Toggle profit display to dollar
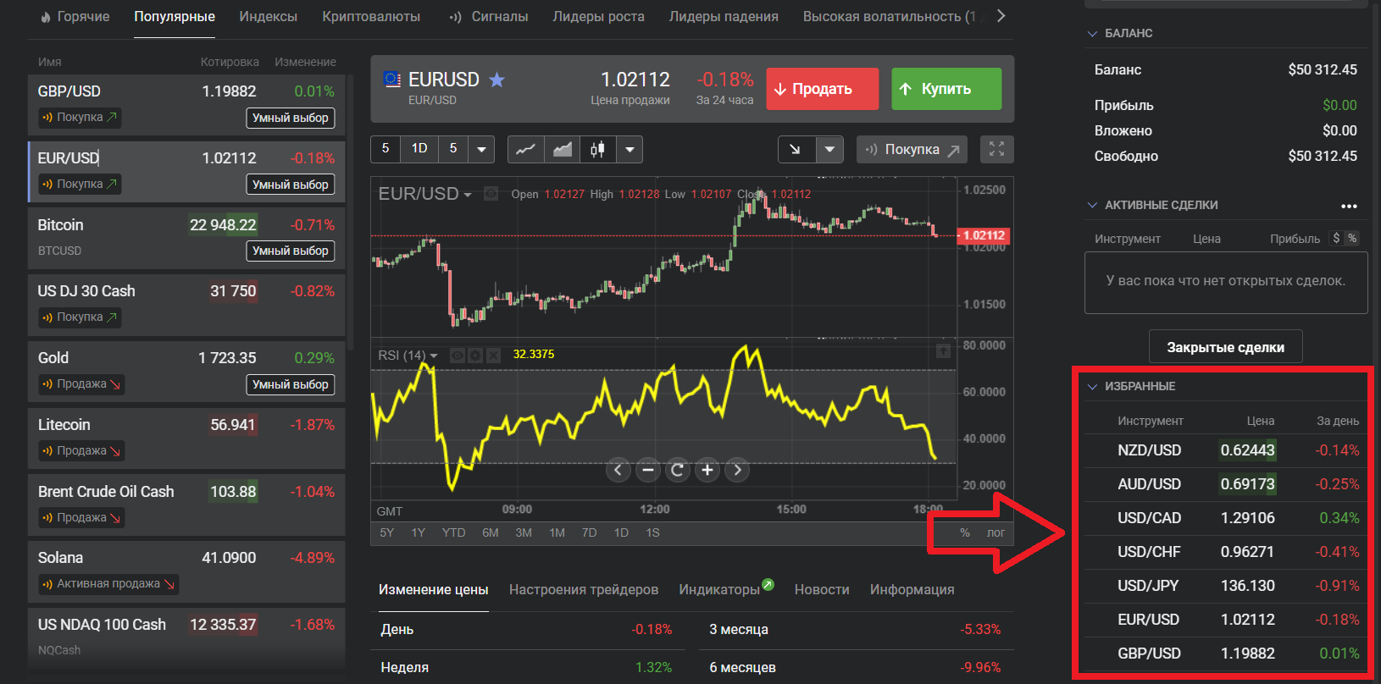Viewport: 1381px width, 684px height. coord(1336,239)
